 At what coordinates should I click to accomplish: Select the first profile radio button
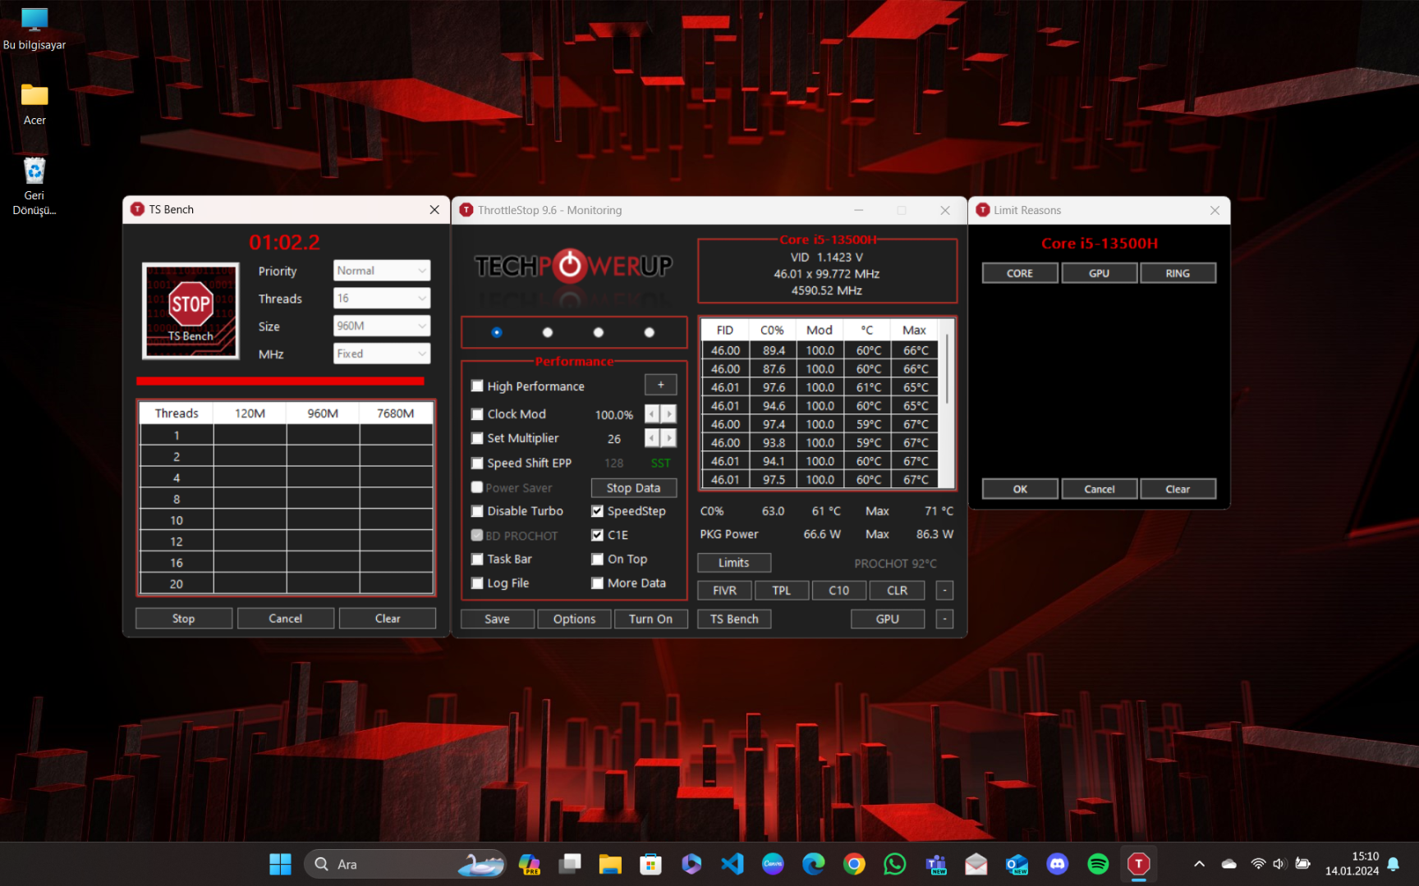[497, 332]
